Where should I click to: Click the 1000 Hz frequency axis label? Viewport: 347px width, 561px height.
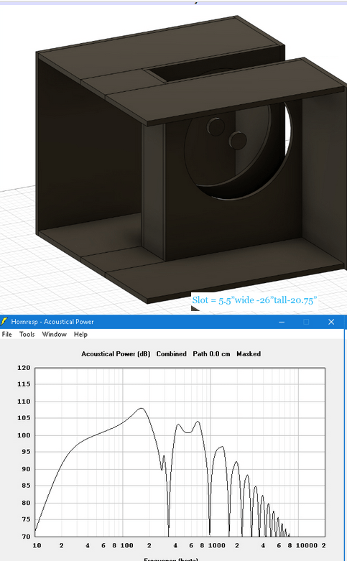coord(217,545)
